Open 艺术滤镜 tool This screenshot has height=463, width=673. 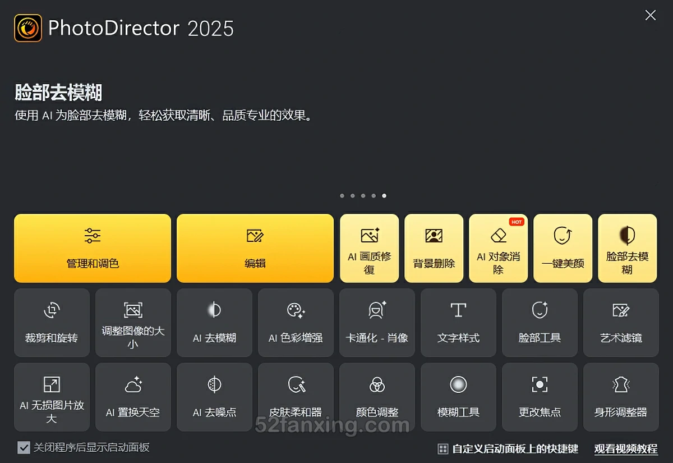621,323
